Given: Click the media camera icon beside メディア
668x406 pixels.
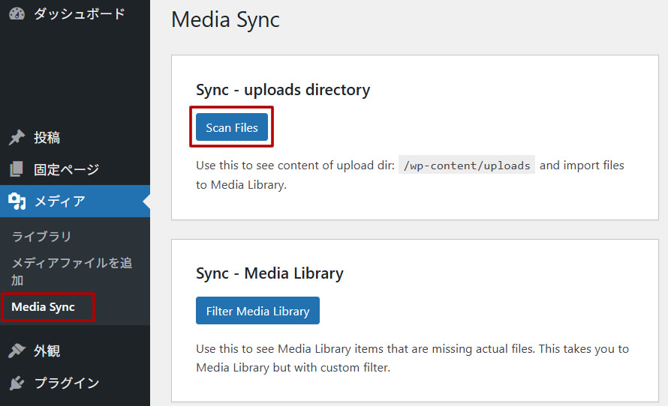Looking at the screenshot, I should [17, 201].
